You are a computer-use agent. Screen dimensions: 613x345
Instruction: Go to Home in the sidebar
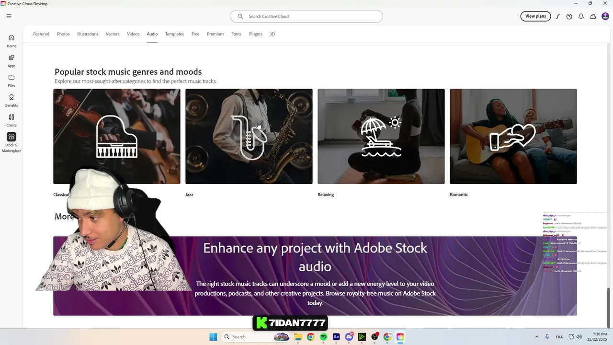11,41
